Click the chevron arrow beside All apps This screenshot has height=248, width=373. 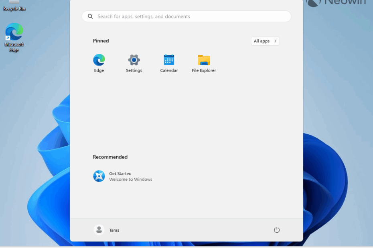click(x=276, y=41)
